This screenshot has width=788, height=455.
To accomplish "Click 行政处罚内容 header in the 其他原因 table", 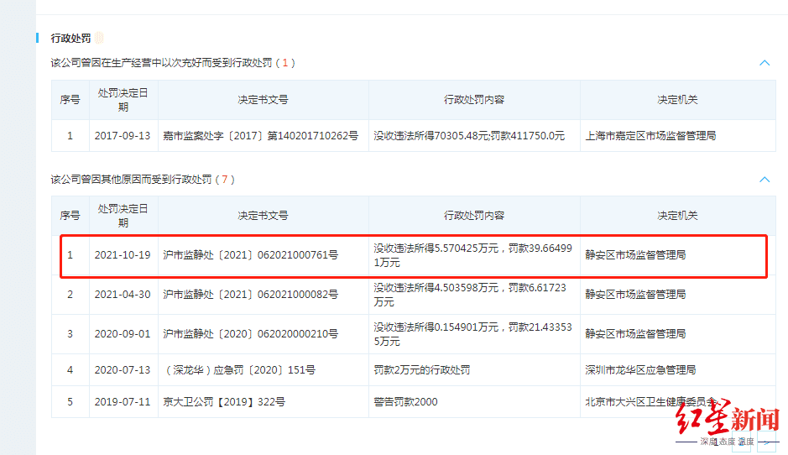I will pos(474,216).
